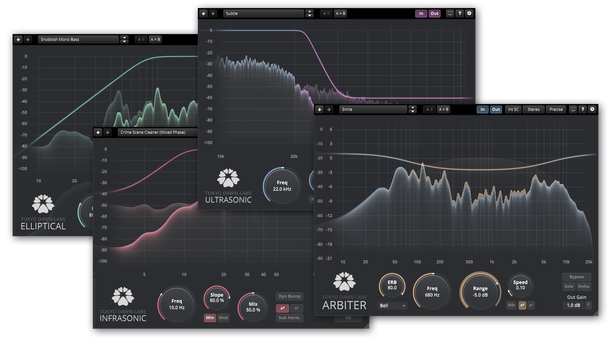
Task: Click the Arbiter help question mark icon
Action: pos(583,109)
